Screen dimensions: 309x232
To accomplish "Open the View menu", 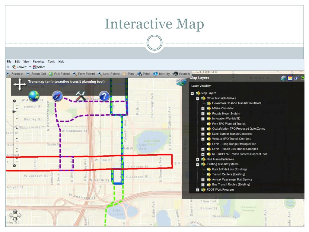I will (x=26, y=62).
